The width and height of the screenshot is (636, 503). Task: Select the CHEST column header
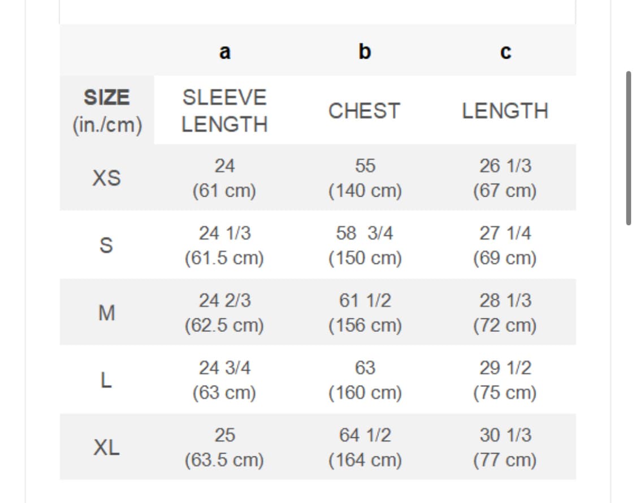click(365, 111)
